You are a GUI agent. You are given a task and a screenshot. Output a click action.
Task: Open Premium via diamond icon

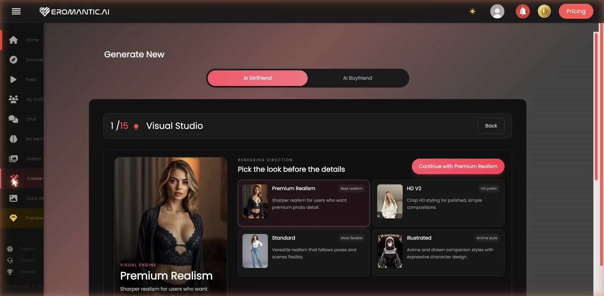[13, 218]
